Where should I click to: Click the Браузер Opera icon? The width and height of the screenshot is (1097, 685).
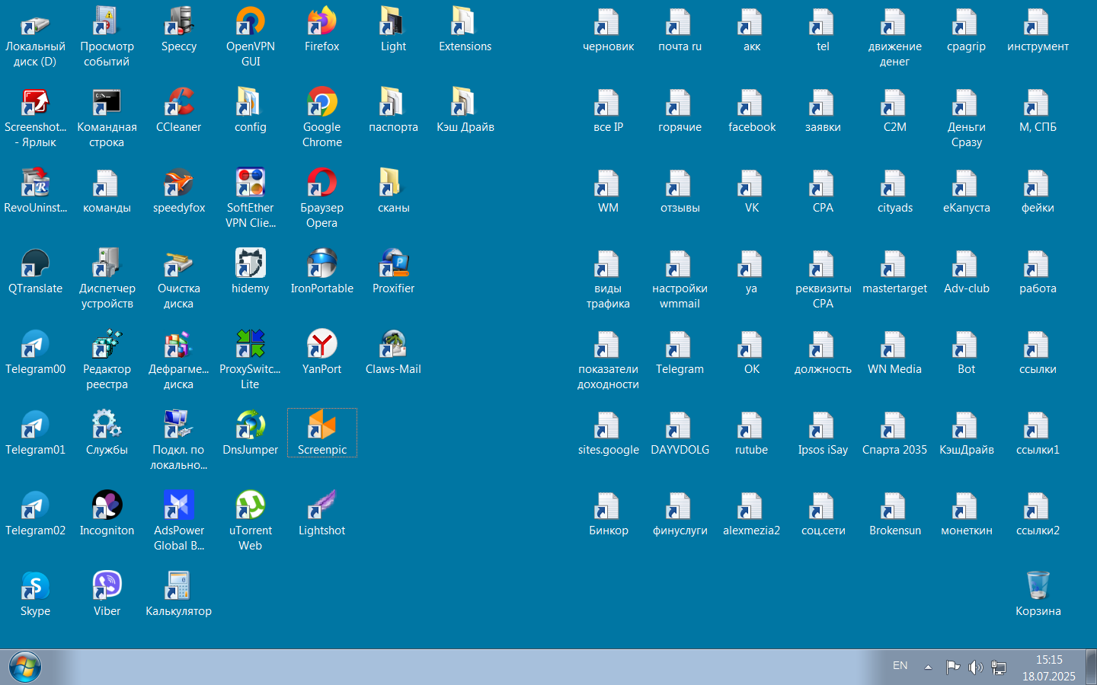coord(321,198)
